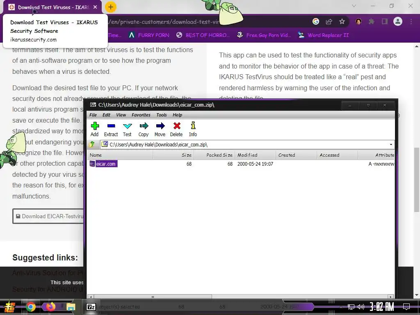Open File Explorer from the taskbar

click(x=71, y=307)
